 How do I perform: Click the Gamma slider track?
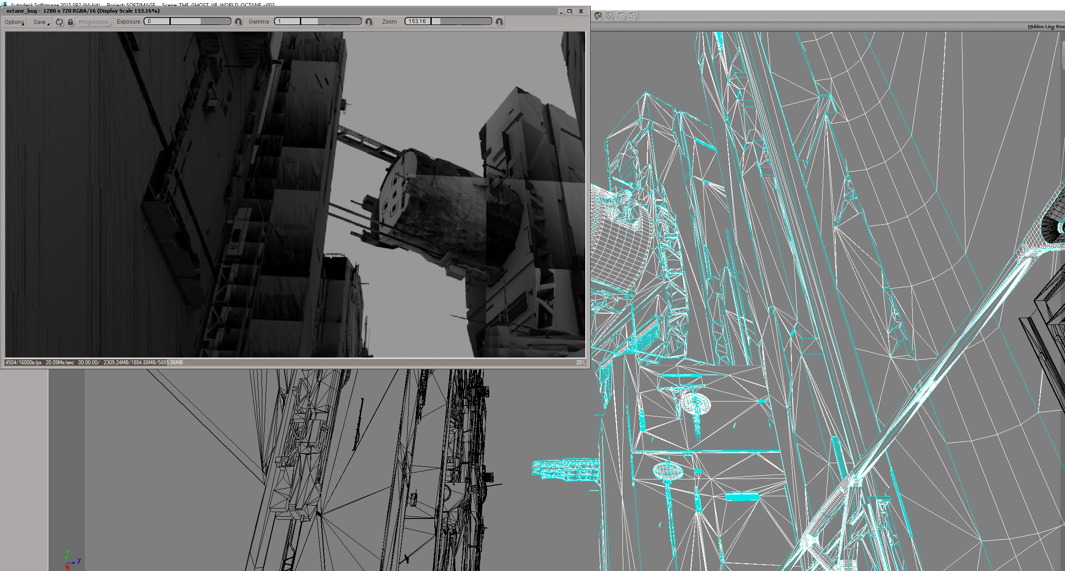coord(331,21)
